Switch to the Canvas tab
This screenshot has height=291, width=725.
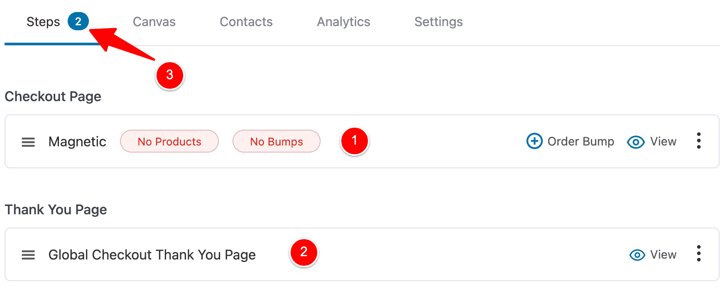click(154, 22)
